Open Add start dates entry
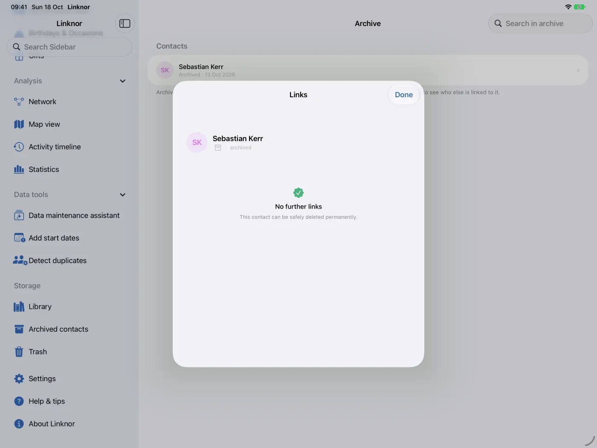The width and height of the screenshot is (597, 448). [70, 238]
